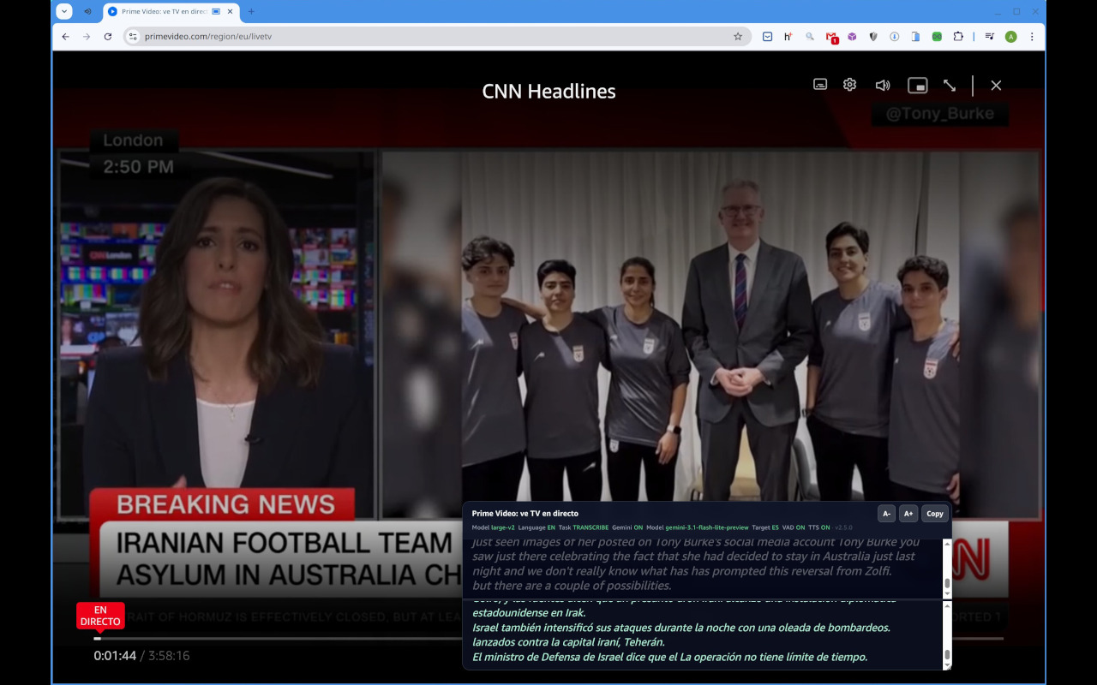Change the Language EN setting
Image resolution: width=1097 pixels, height=685 pixels.
coord(537,527)
